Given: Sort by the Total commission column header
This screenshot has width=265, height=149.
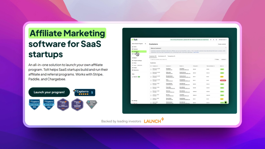Looking at the screenshot, I should (211, 66).
